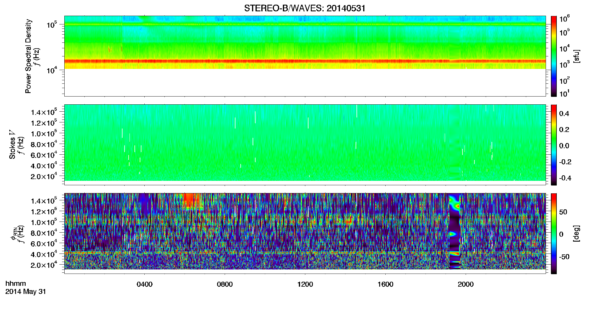Click the top colorbar's 10^3 label
The width and height of the screenshot is (610, 314).
tap(565, 64)
